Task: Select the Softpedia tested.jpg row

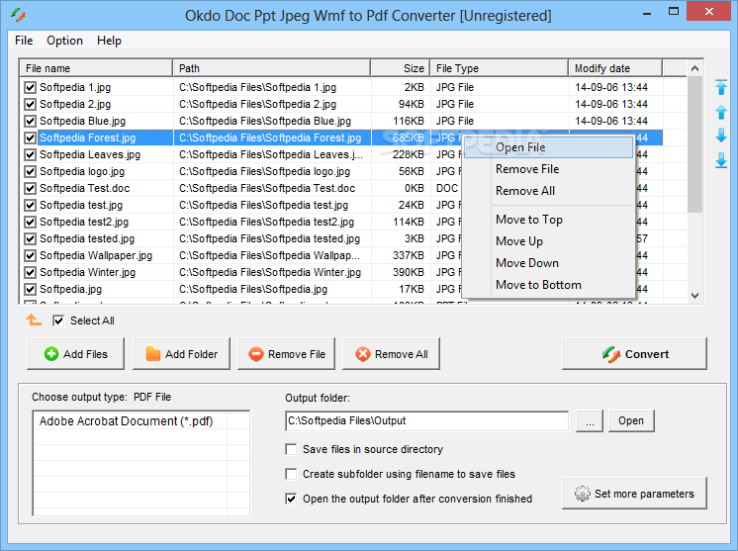Action: click(341, 238)
